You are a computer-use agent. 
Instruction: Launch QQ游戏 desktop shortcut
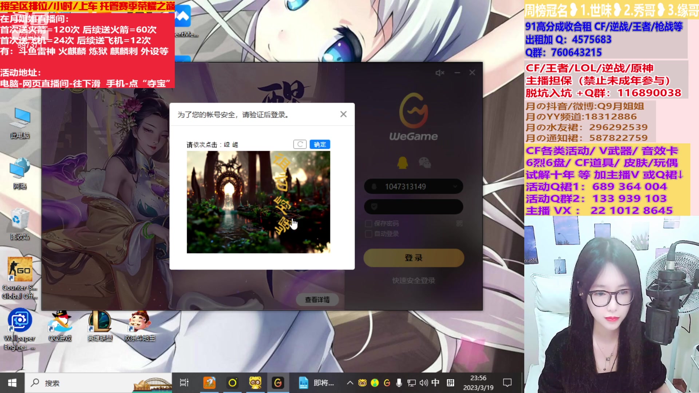60,326
